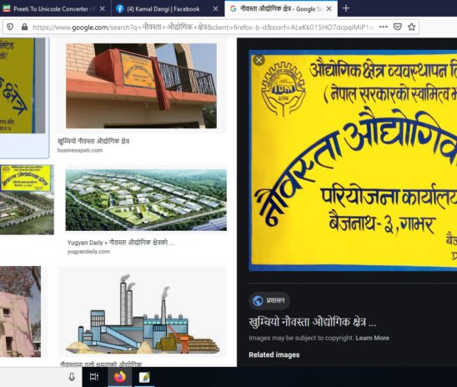Screen dimensions: 457x387
Task: Click Firefox icon in the taskbar
Action: 120,377
